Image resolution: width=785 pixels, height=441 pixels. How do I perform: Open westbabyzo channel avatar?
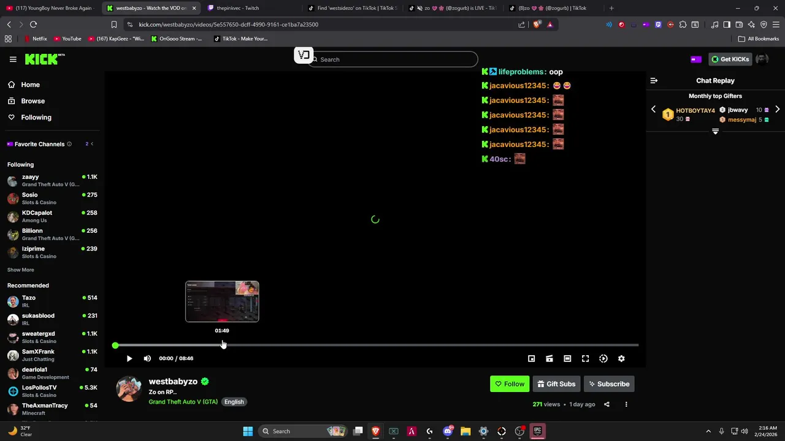tap(129, 389)
